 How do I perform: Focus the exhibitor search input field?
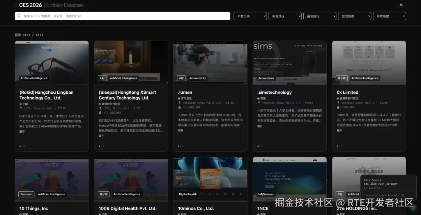point(122,16)
